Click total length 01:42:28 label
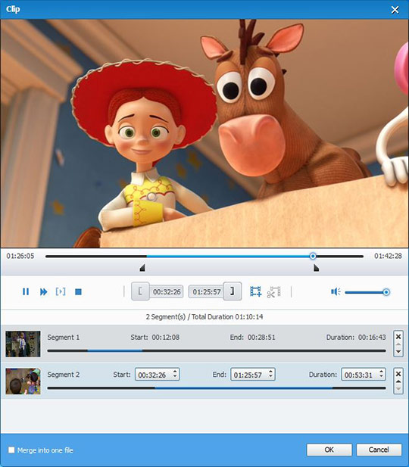Screen dimensions: 409x467 pyautogui.click(x=388, y=256)
